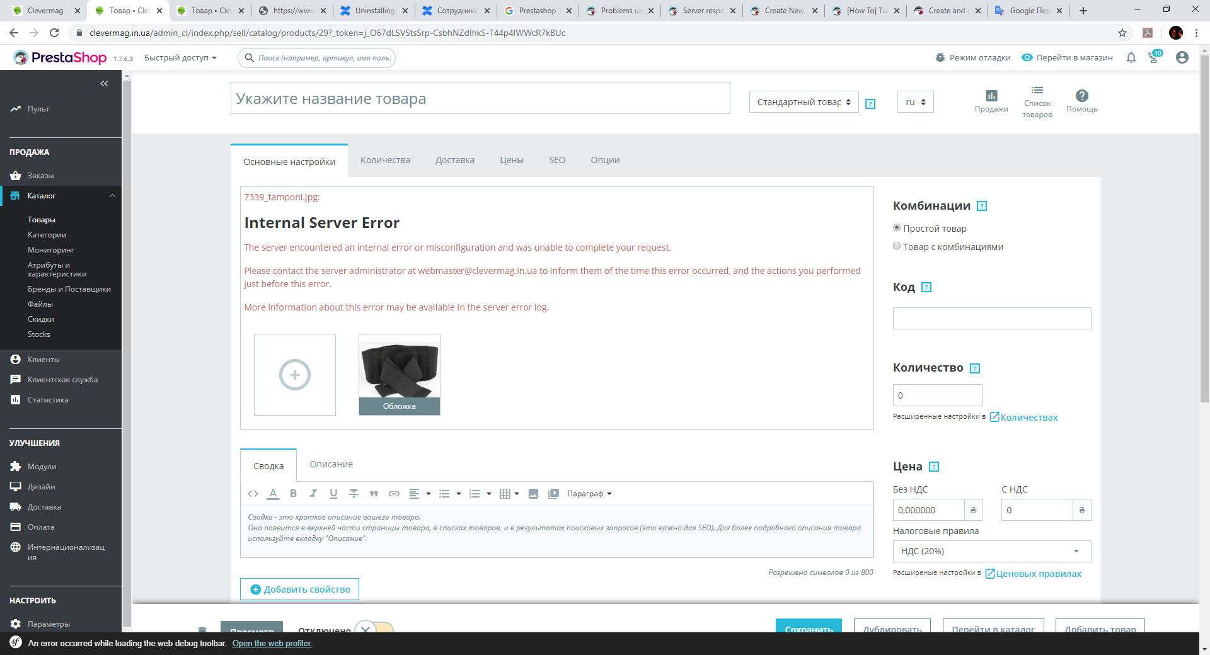
Task: Open the text color tool
Action: (x=273, y=494)
